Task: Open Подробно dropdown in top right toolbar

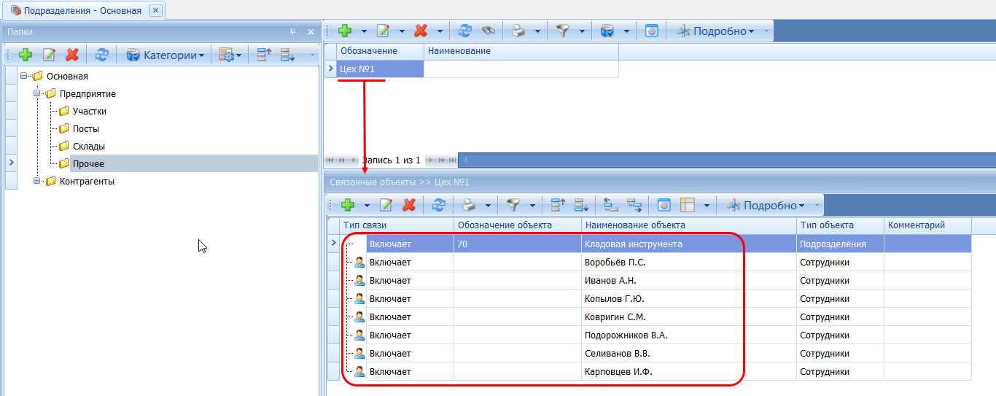Action: coord(722,31)
